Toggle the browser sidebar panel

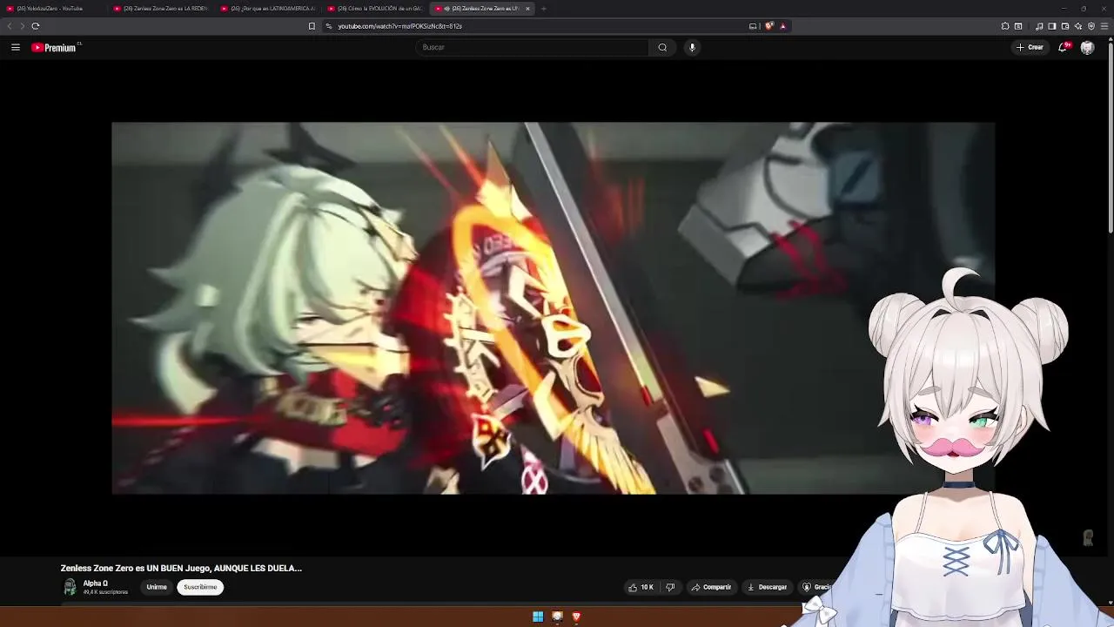pos(1051,26)
